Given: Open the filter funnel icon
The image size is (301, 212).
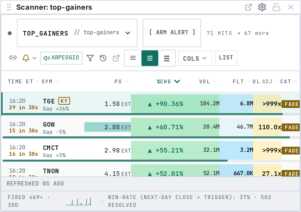Looking at the screenshot, I should (90, 58).
